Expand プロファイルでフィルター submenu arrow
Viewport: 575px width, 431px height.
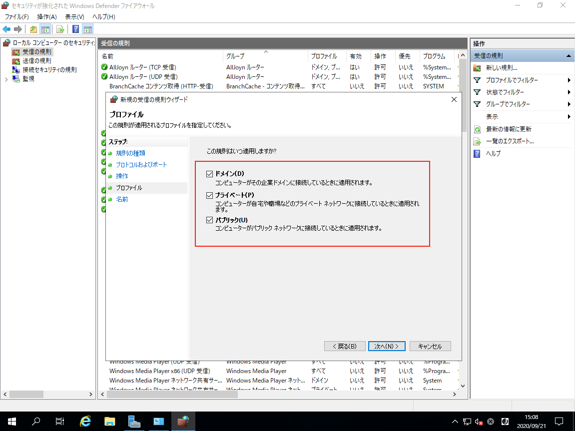click(x=569, y=80)
